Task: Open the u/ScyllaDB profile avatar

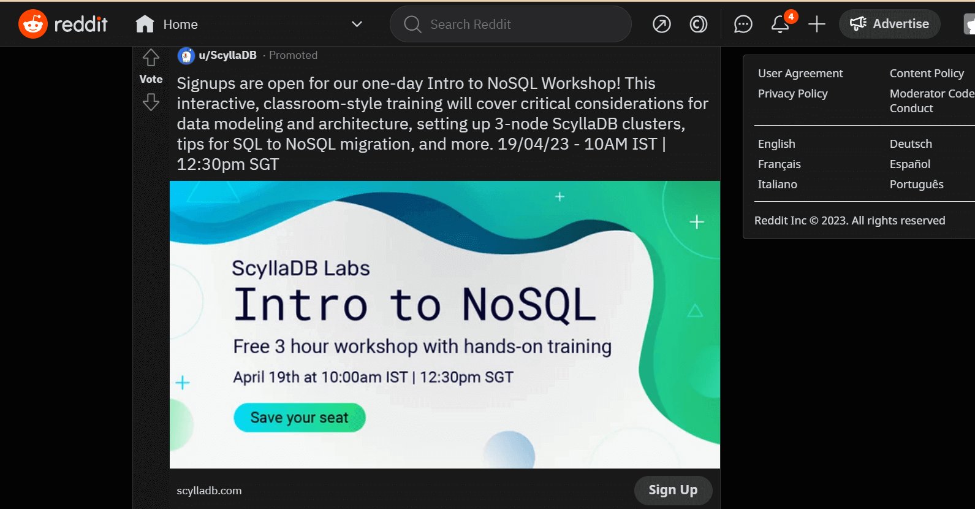Action: coord(186,55)
